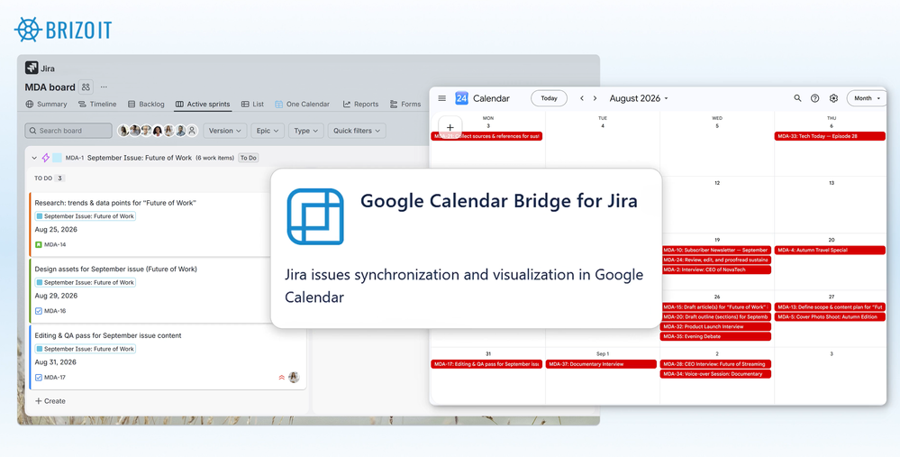Open the Version filter dropdown
The height and width of the screenshot is (457, 900).
coord(225,131)
